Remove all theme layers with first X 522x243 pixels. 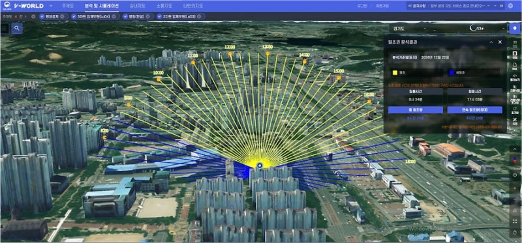point(33,16)
